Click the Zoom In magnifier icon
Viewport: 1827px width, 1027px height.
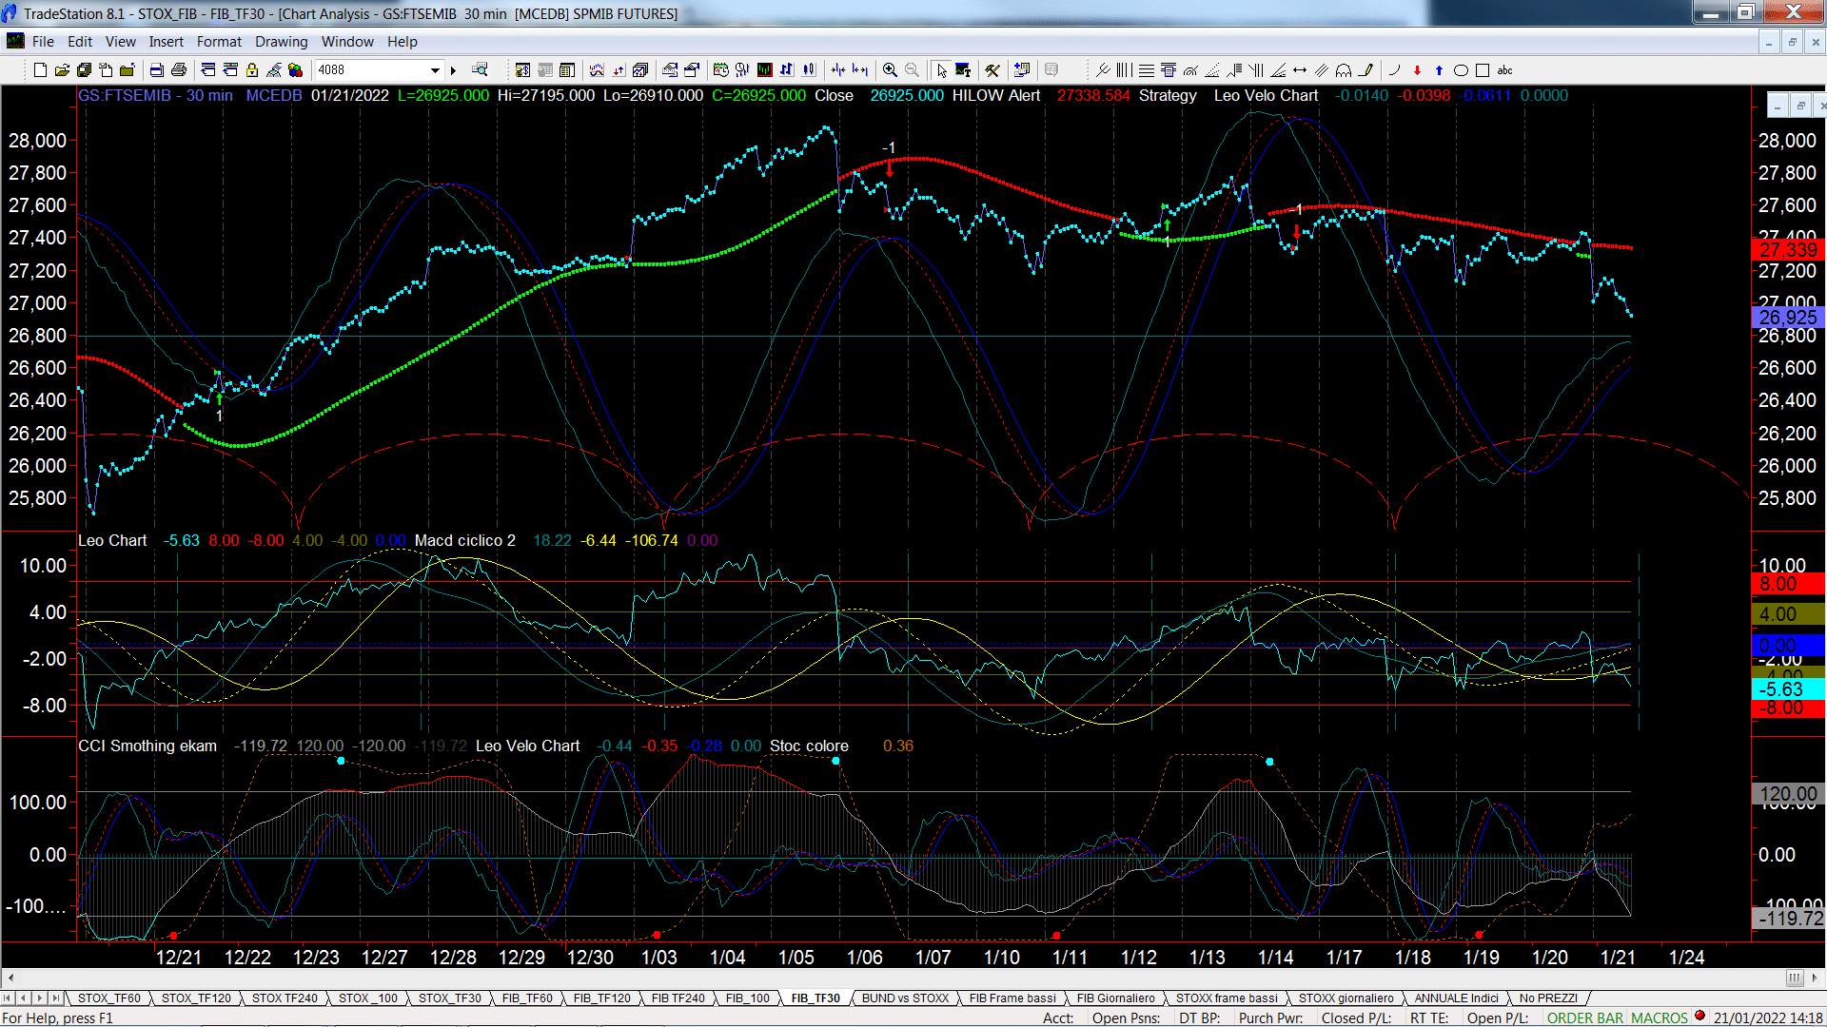(890, 70)
